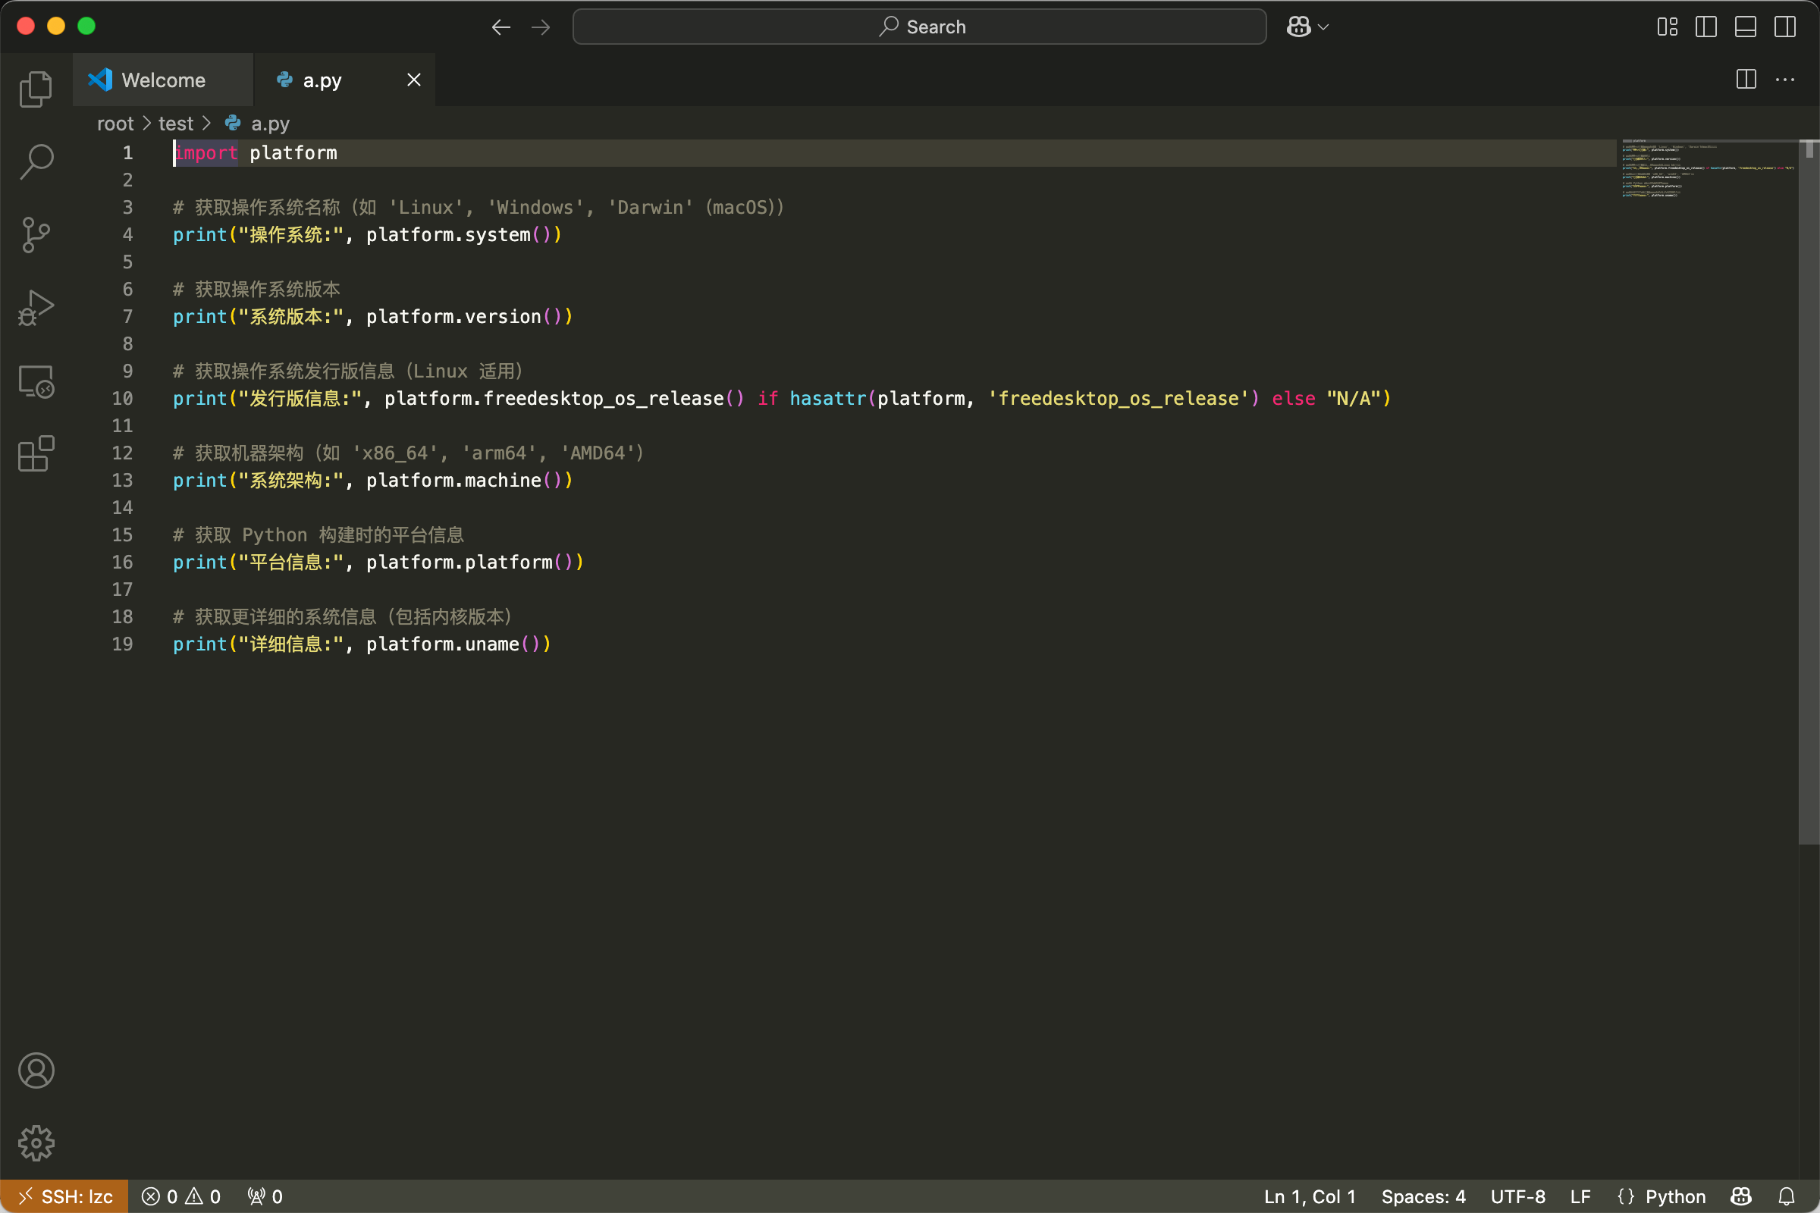Toggle the Primary Side Bar visibility
Screen dimensions: 1820x1213
pyautogui.click(x=1705, y=27)
